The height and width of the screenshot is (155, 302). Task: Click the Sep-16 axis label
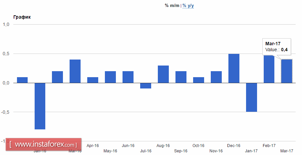tap(181, 151)
